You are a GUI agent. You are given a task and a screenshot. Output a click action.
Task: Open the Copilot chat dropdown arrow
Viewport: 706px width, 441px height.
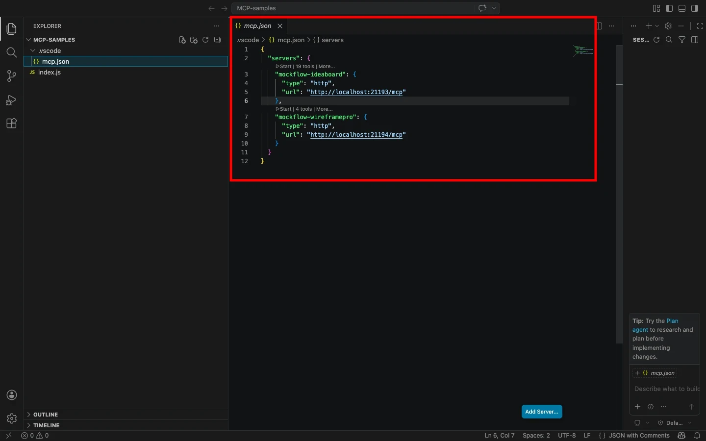pyautogui.click(x=494, y=8)
